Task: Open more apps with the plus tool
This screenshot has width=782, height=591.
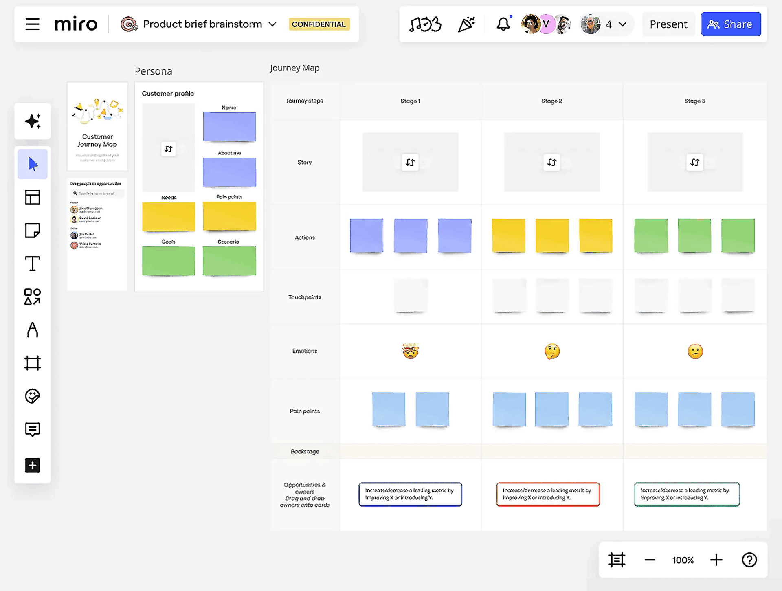Action: 33,465
